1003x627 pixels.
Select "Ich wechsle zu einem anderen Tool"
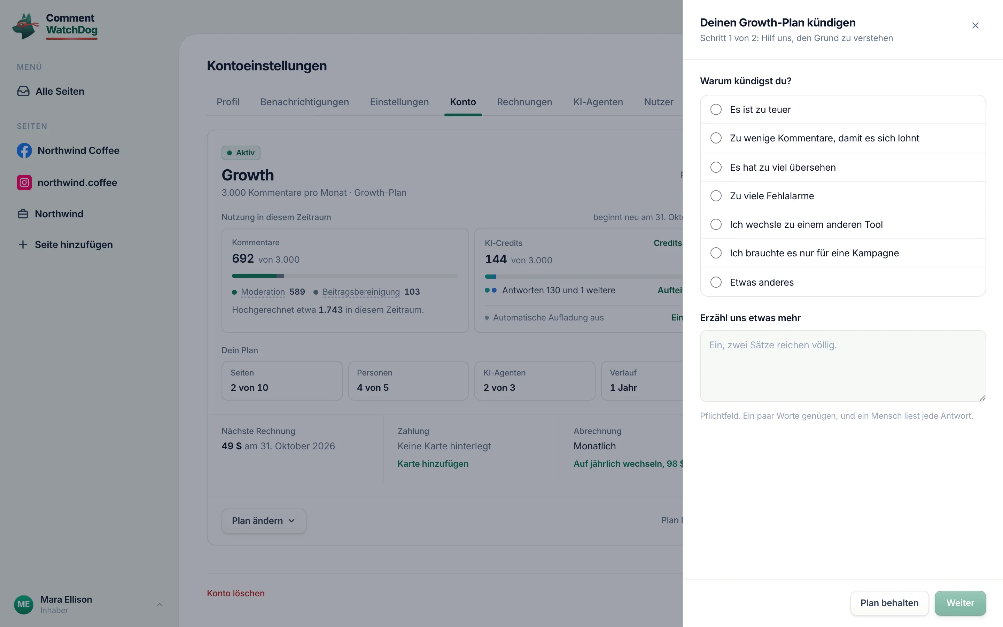point(842,224)
